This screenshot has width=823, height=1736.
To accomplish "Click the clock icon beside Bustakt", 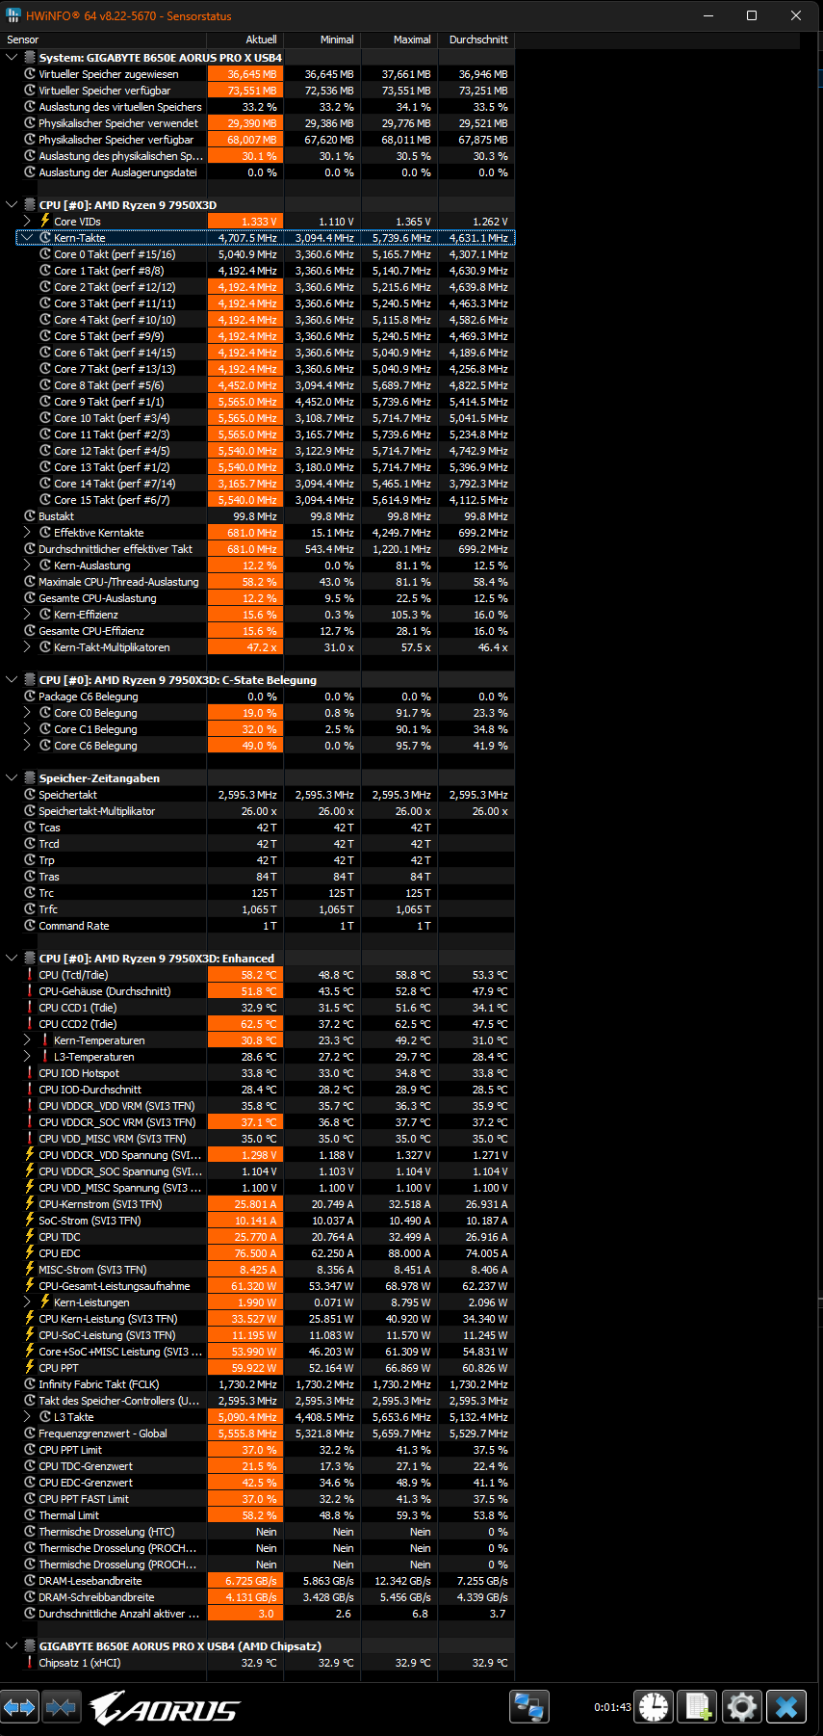I will (30, 515).
